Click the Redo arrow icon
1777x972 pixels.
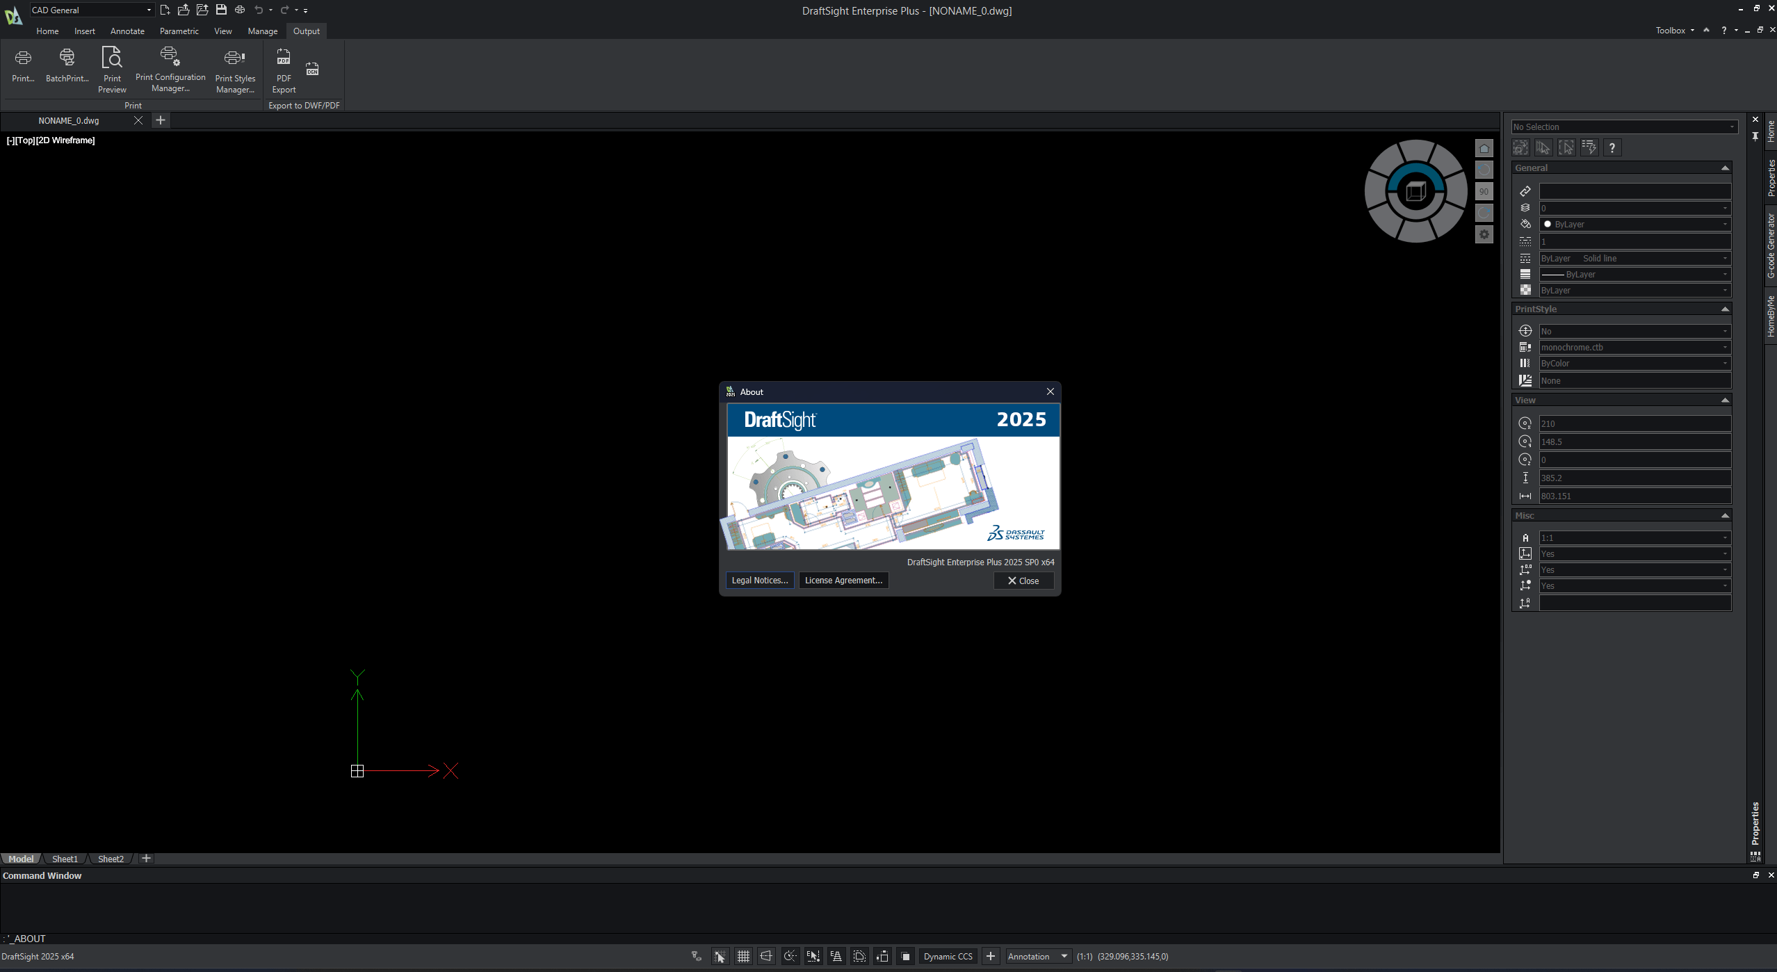(284, 10)
